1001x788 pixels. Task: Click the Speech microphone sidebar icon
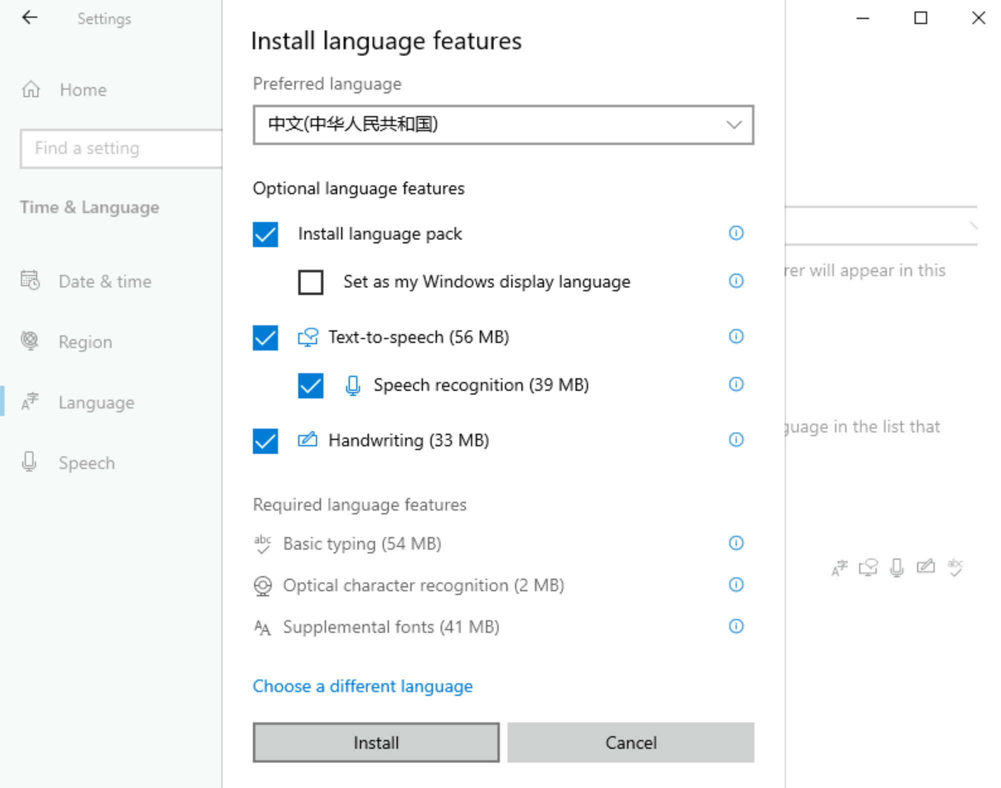tap(29, 462)
